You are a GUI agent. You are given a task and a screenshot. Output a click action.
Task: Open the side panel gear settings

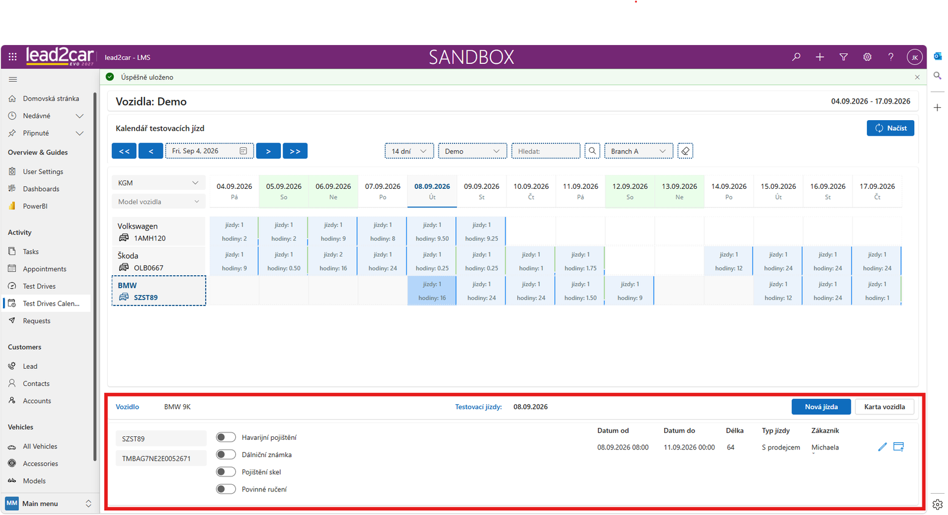pos(937,504)
